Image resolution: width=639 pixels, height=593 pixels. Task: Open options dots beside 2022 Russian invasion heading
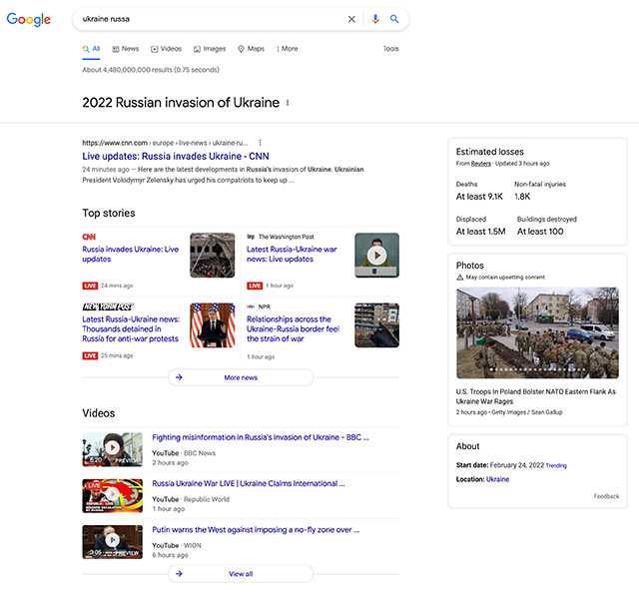pyautogui.click(x=288, y=103)
